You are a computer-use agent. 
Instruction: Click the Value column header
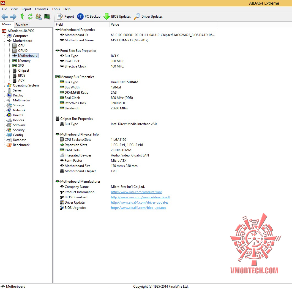(x=163, y=25)
